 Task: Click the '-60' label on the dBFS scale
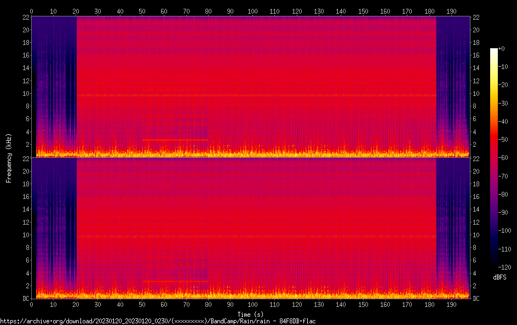[x=506, y=158]
